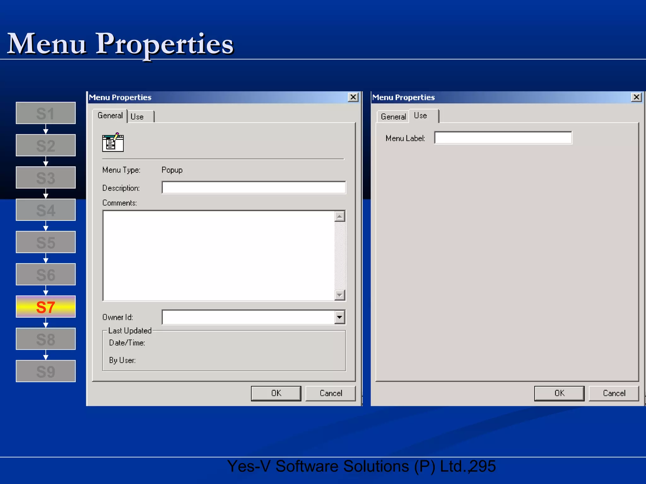The height and width of the screenshot is (484, 646).
Task: Click the Date/Time label
Action: pos(127,343)
